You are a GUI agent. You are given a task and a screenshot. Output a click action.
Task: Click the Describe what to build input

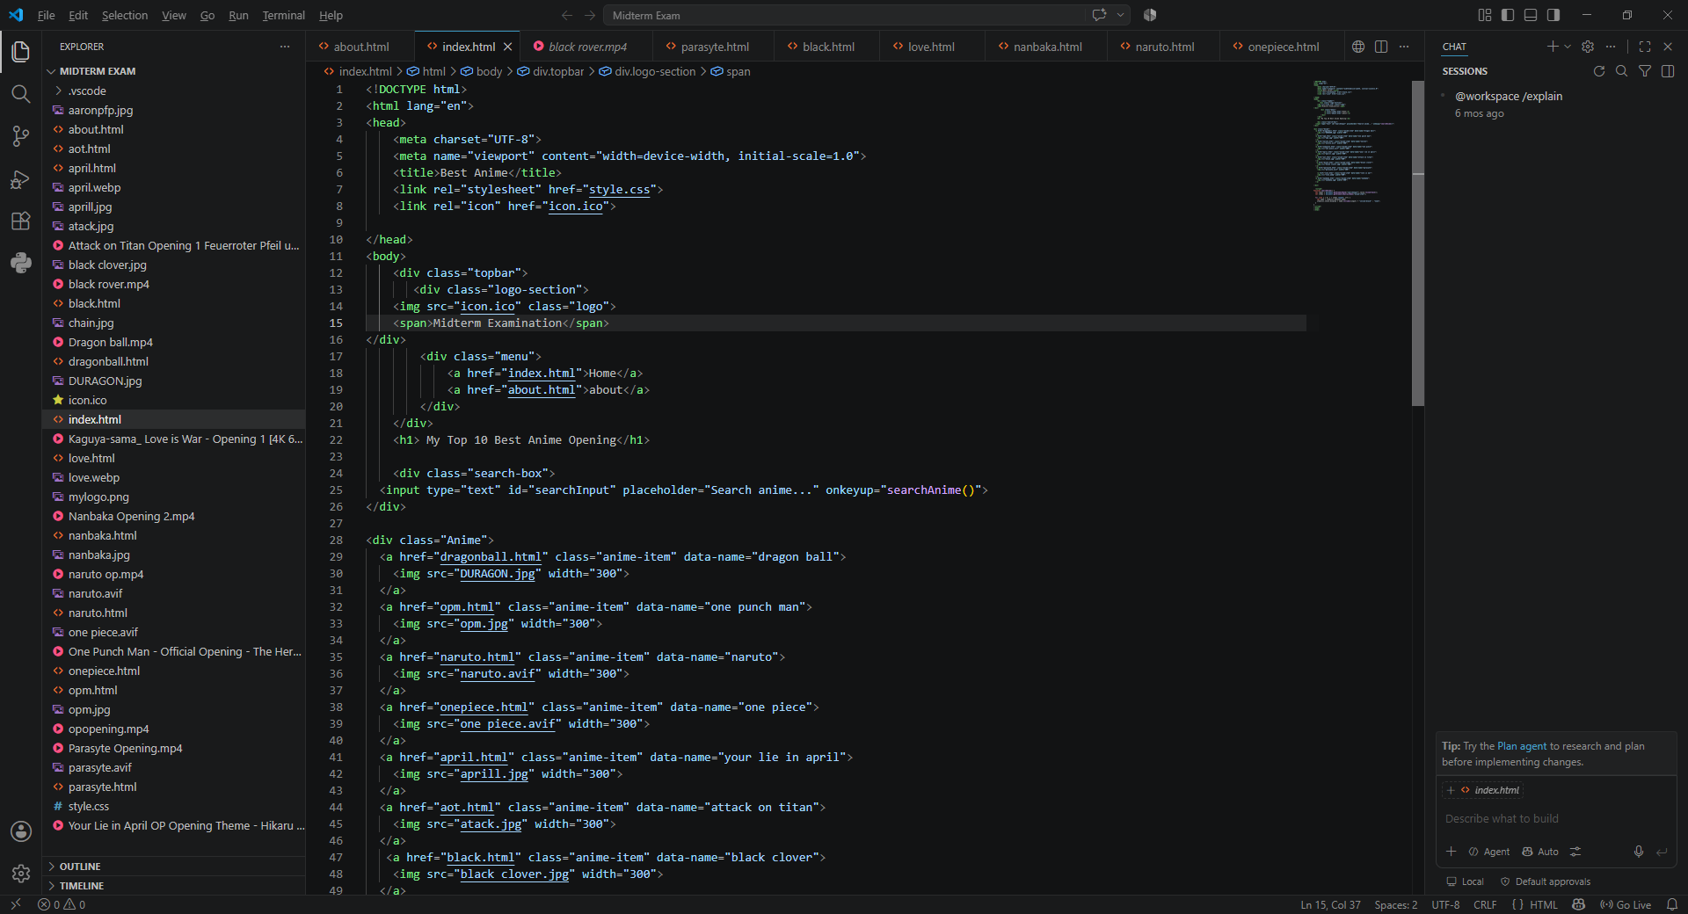(x=1555, y=818)
